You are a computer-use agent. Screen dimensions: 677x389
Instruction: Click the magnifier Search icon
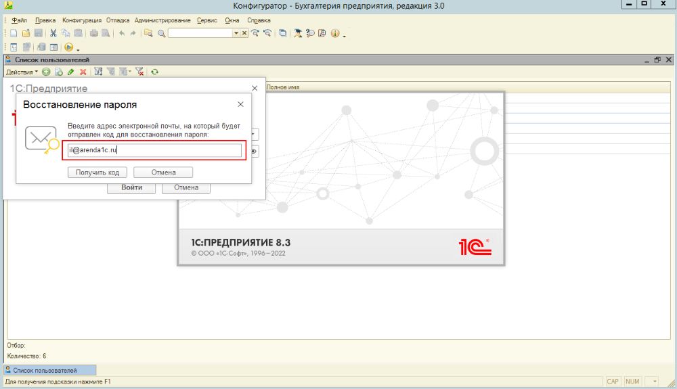[x=162, y=33]
